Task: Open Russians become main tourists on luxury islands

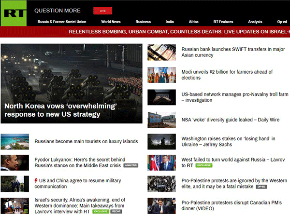Action: [86, 141]
